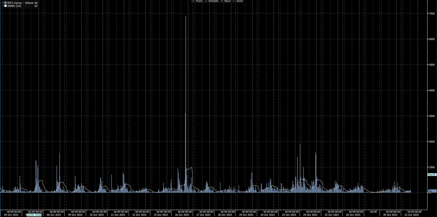This screenshot has height=217, width=437.
Task: Click the 1000 y-axis scale label
Action: tap(432, 167)
